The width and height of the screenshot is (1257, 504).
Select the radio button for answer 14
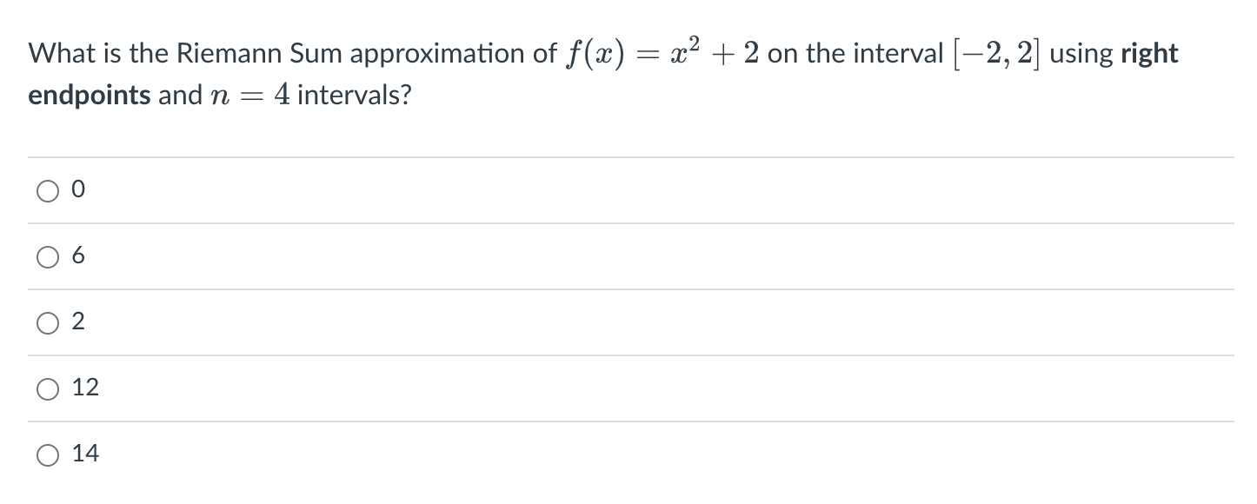47,454
